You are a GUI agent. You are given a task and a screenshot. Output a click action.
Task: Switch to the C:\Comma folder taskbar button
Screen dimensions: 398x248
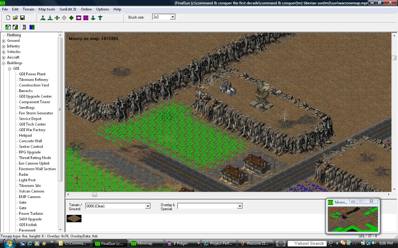pyautogui.click(x=73, y=243)
